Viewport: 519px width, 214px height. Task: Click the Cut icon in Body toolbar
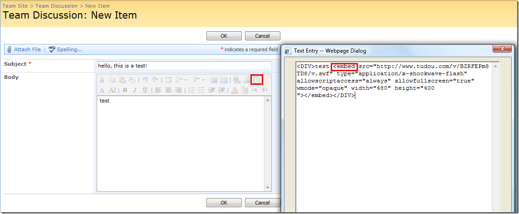(x=102, y=80)
